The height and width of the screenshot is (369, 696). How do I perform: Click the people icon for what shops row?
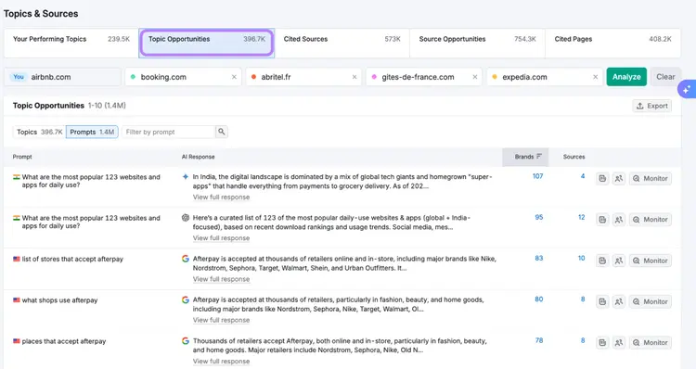[619, 301]
